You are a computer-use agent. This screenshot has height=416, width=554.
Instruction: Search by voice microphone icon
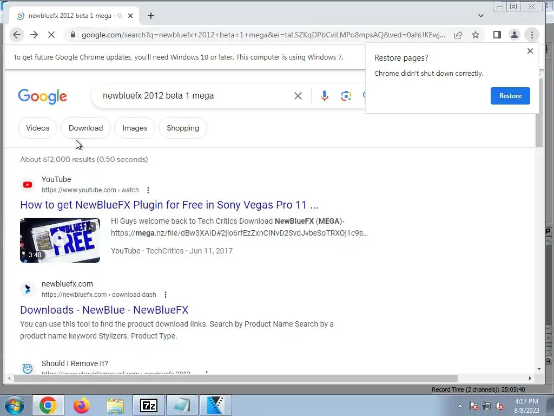pos(325,96)
